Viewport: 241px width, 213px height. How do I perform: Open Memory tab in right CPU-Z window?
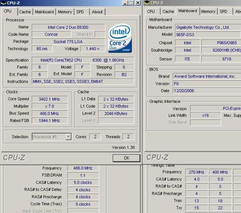tap(208, 12)
